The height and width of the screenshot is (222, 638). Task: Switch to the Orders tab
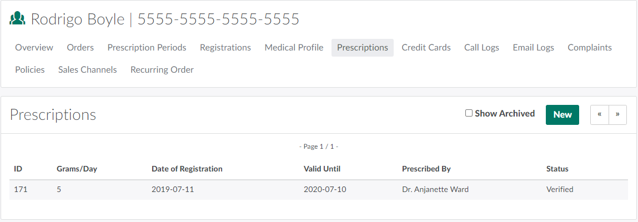point(81,48)
